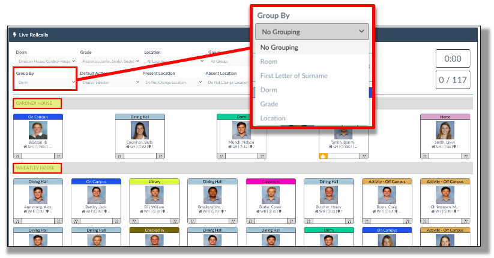
Task: Click the enlarged No Grouping combo box
Action: 312,32
